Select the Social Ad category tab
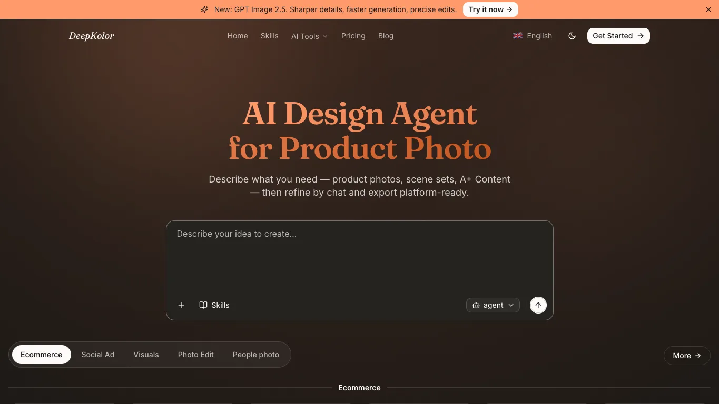The image size is (719, 404). click(98, 355)
